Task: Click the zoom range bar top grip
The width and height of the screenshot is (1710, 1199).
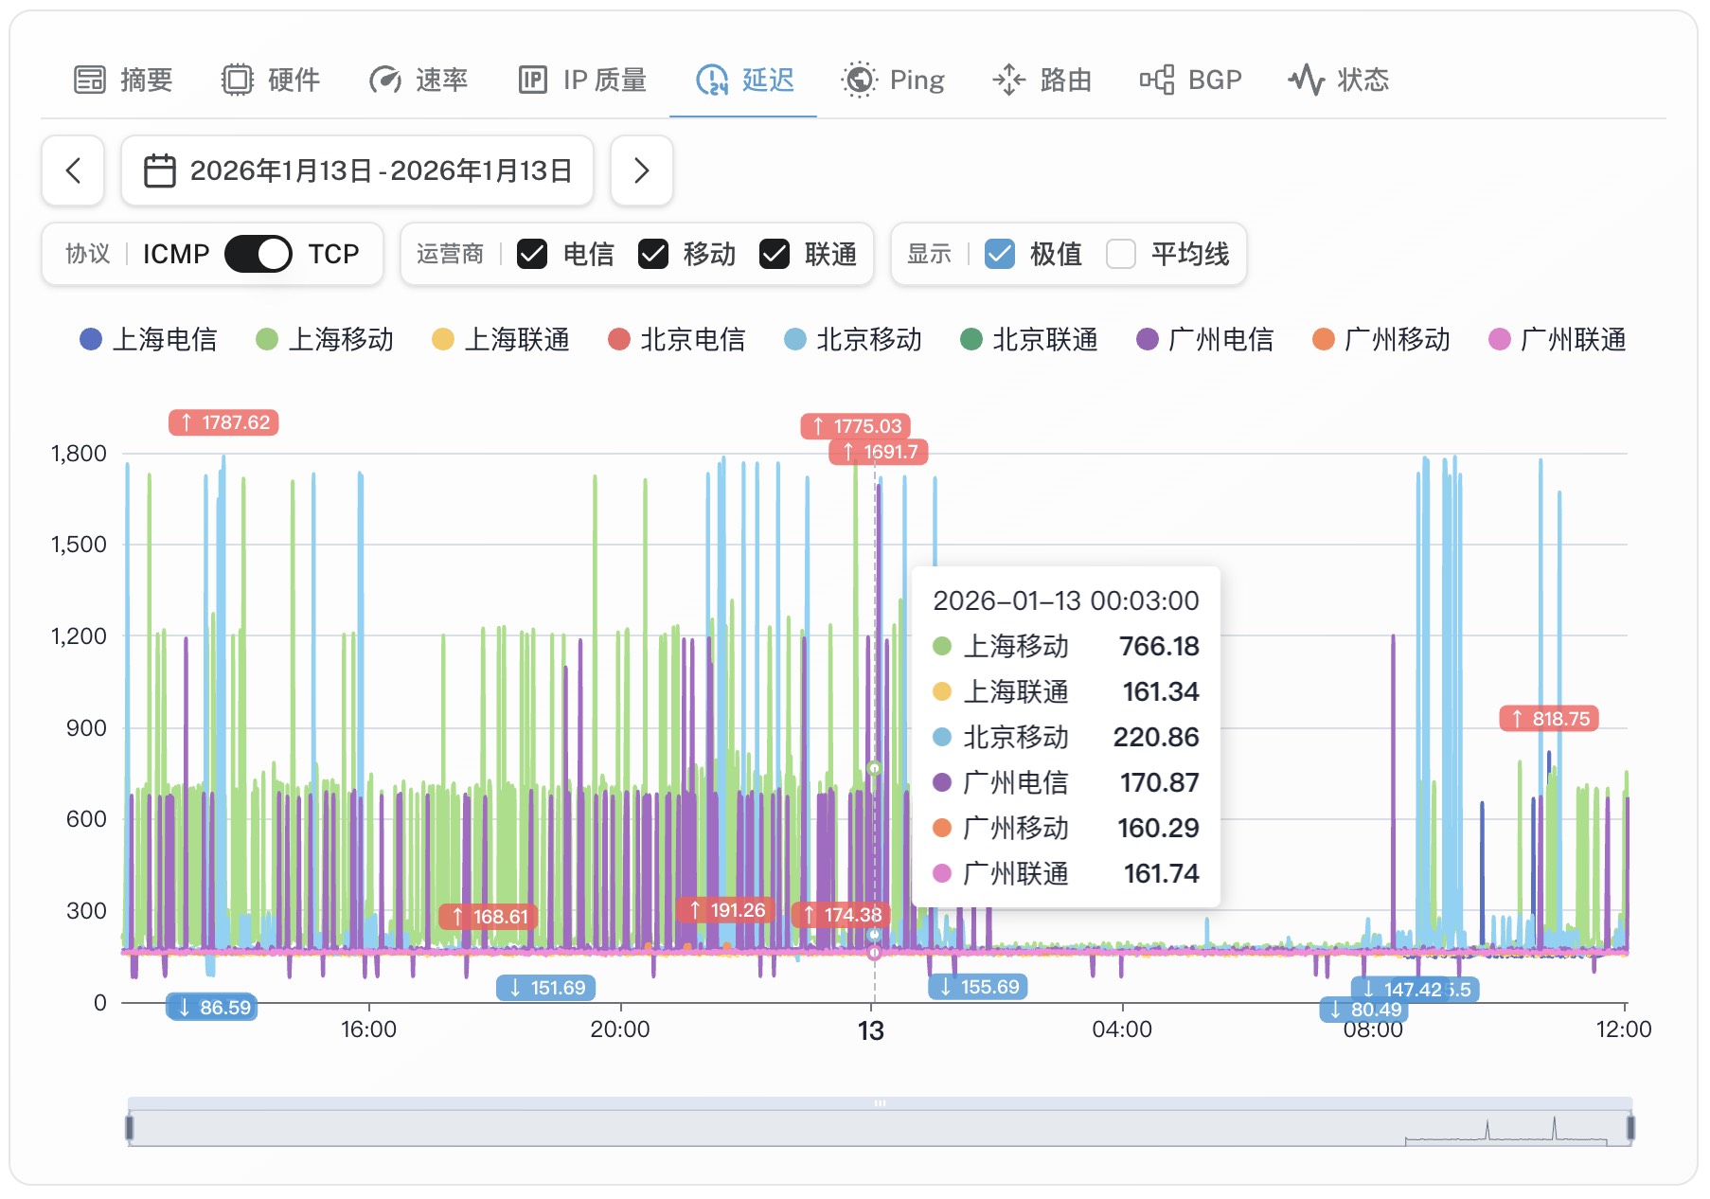Action: (x=880, y=1103)
